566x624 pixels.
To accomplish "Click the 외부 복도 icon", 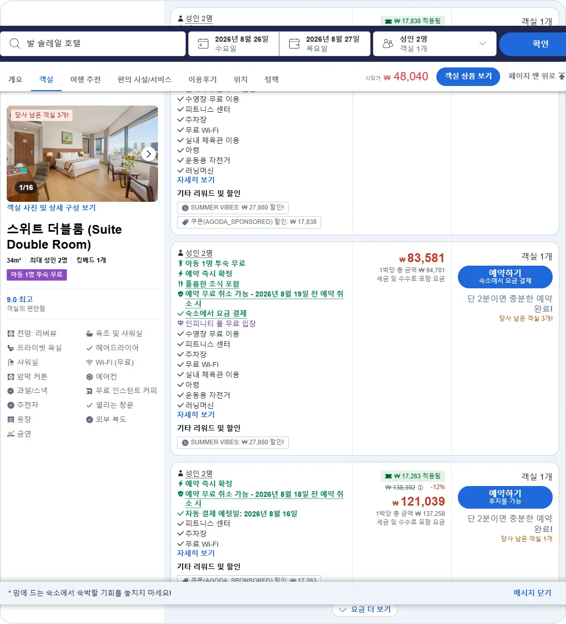I will 90,420.
